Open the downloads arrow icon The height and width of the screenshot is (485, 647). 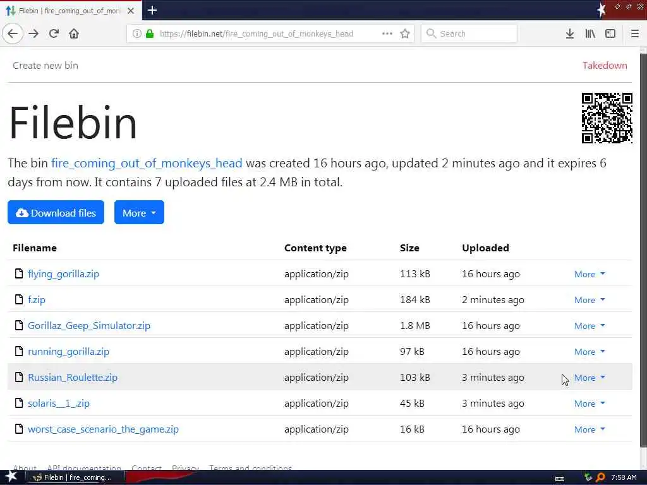click(x=570, y=33)
